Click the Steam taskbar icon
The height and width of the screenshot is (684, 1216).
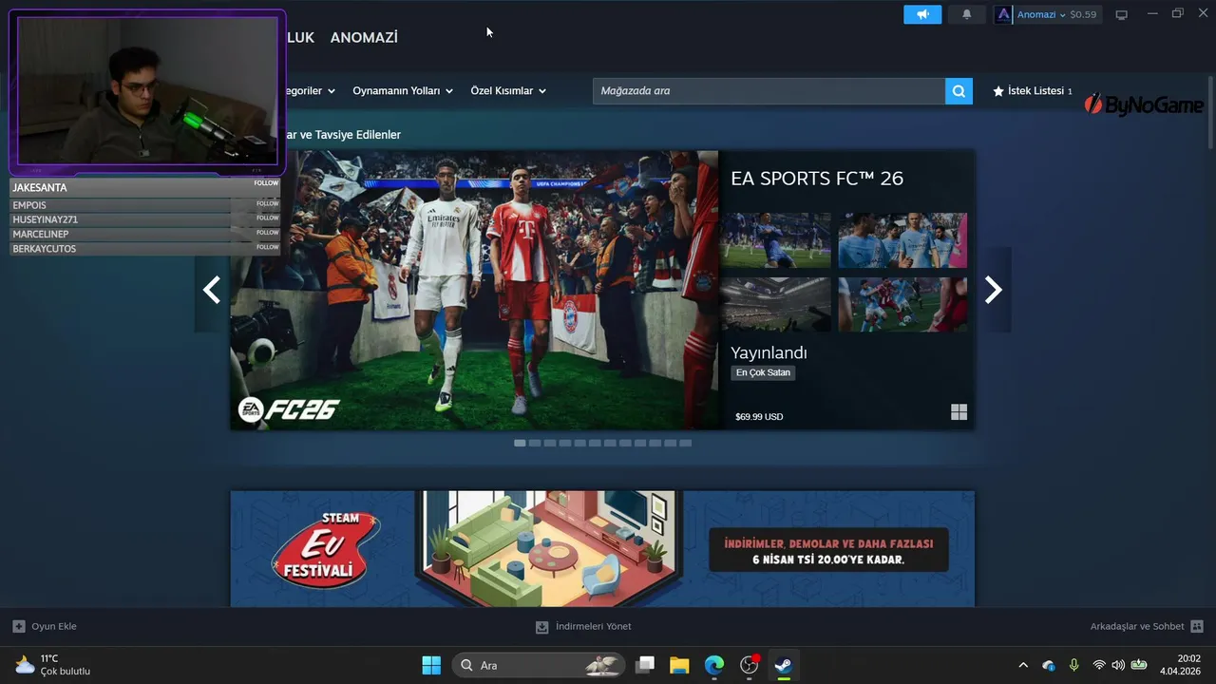784,665
